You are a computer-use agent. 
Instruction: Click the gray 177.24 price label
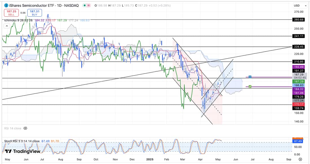point(299,101)
